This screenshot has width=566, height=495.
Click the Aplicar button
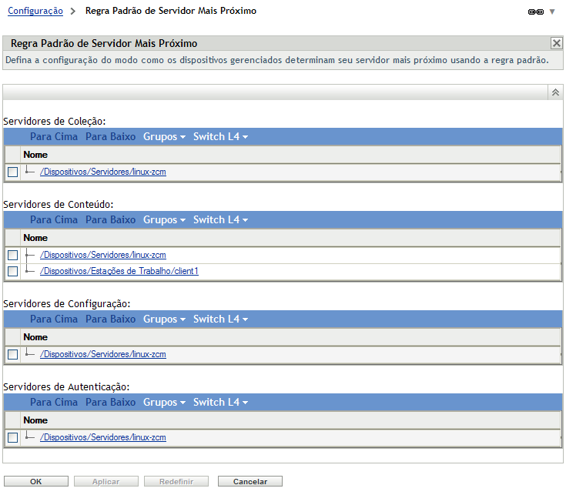(x=106, y=481)
